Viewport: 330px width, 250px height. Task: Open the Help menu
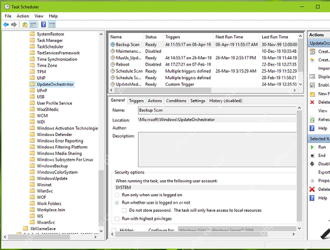click(x=53, y=16)
